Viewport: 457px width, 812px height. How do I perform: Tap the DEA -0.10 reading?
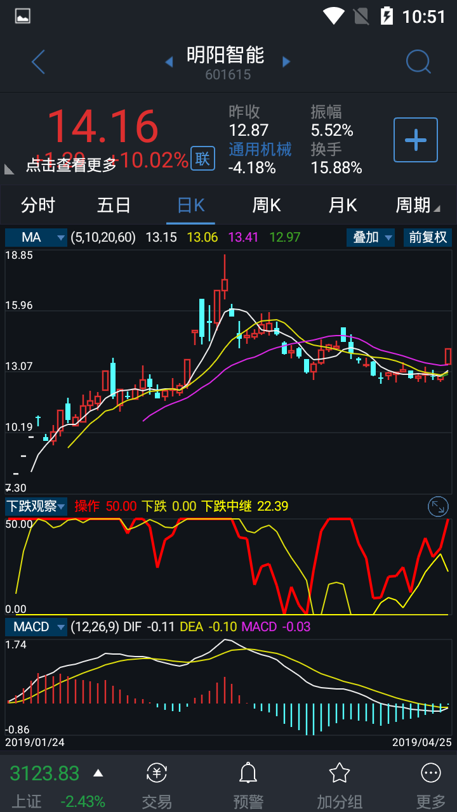(x=208, y=627)
